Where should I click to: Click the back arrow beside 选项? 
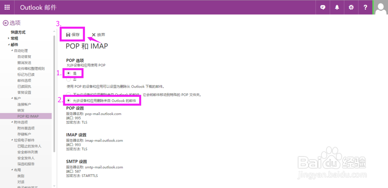coord(5,23)
